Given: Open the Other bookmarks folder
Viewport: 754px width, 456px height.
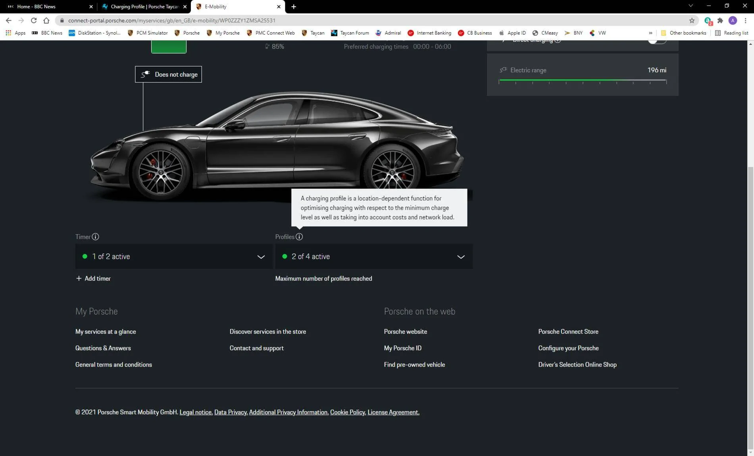Looking at the screenshot, I should [x=683, y=33].
